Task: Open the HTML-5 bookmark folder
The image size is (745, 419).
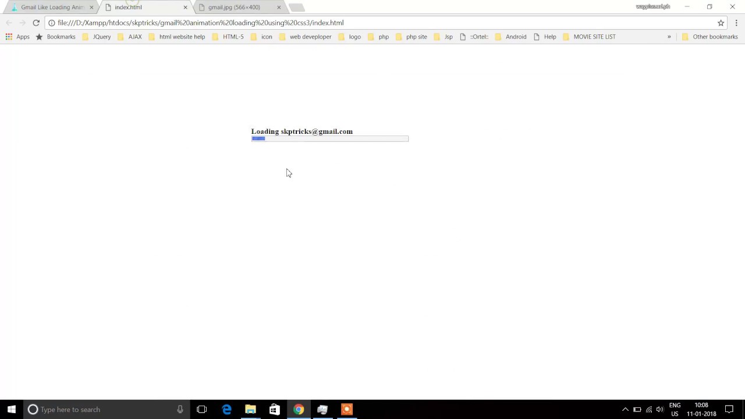Action: click(x=228, y=37)
